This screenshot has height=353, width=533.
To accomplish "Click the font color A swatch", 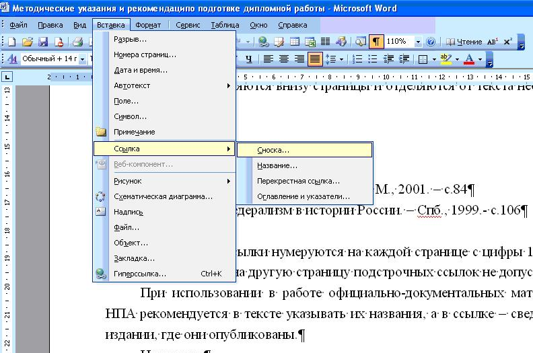I will (x=469, y=59).
